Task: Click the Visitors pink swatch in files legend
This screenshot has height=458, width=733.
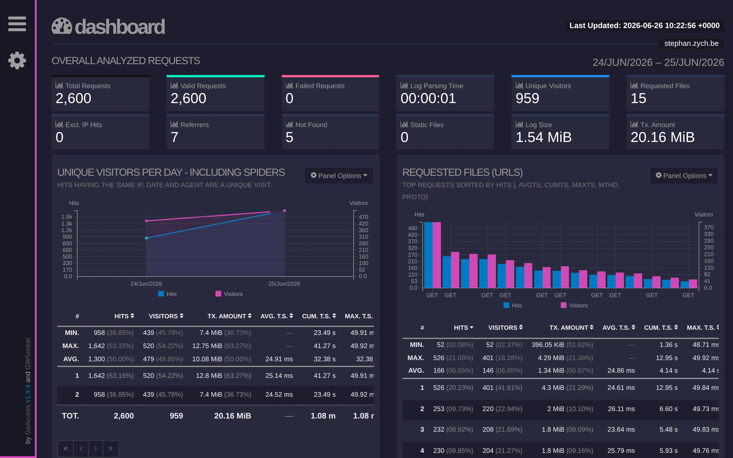Action: [x=563, y=305]
